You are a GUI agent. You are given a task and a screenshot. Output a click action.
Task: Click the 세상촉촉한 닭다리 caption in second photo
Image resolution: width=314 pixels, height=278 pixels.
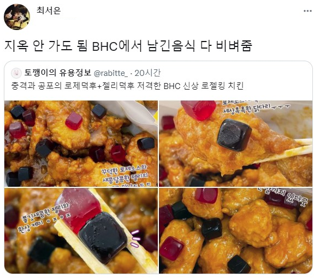click(x=247, y=108)
